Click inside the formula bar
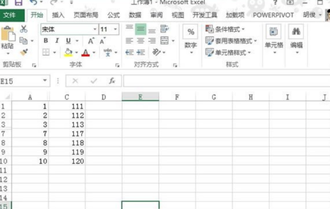330x209 pixels. coord(226,81)
